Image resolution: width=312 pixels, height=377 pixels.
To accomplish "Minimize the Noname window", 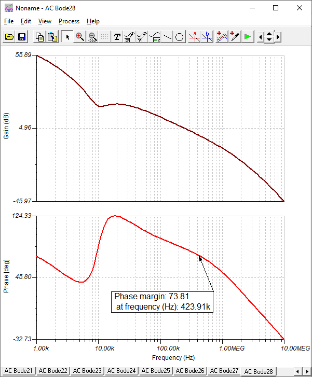I will click(252, 8).
